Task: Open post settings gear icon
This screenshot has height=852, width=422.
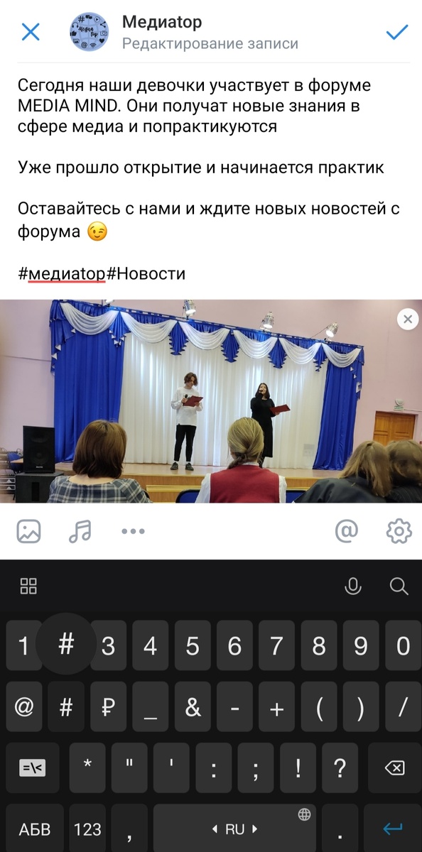Action: click(399, 531)
